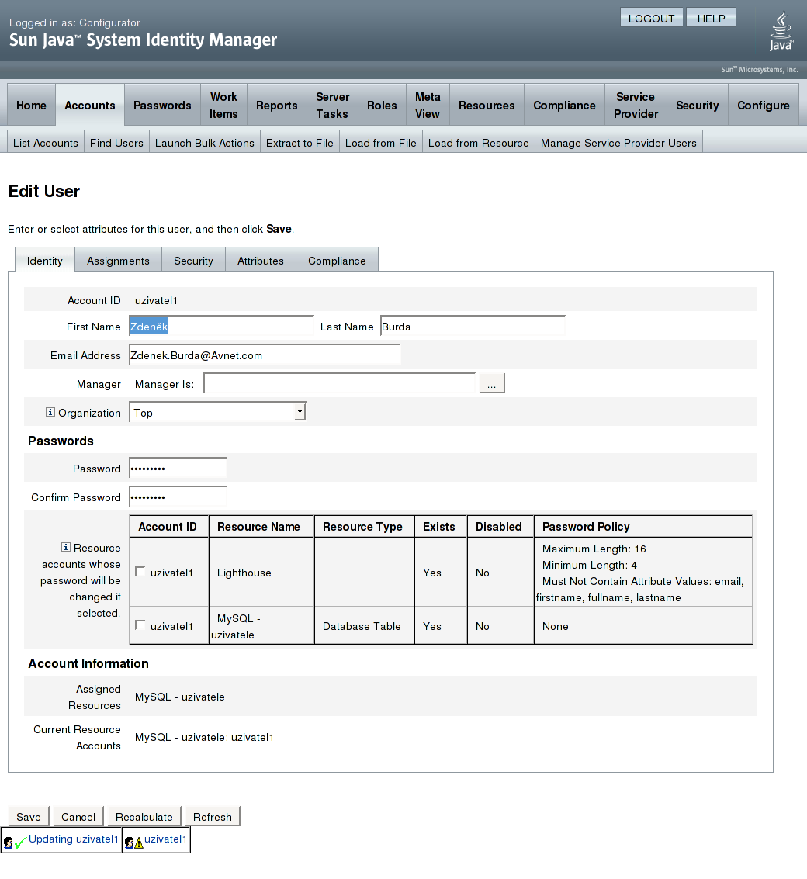
Task: Click the Recalculate button
Action: (144, 816)
